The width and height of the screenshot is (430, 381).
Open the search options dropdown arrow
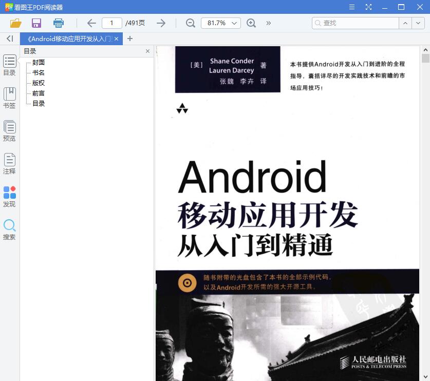click(x=419, y=23)
